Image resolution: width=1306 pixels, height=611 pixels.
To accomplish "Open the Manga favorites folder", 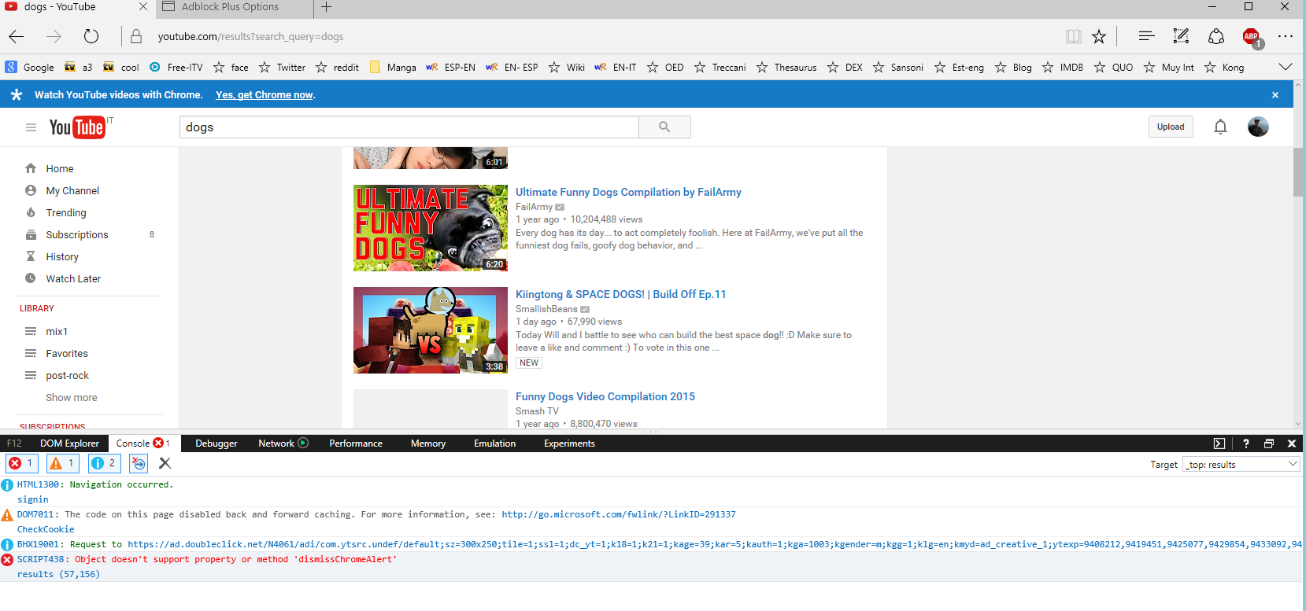I will pos(393,68).
